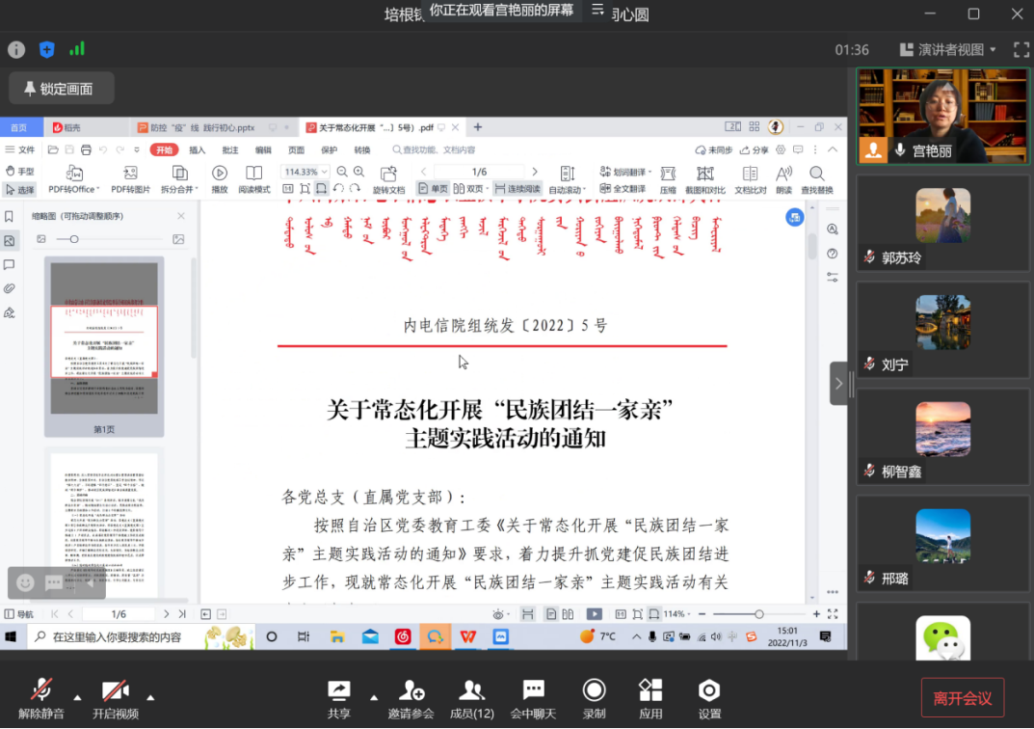Click the 离开会议 leave meeting button
The height and width of the screenshot is (729, 1034).
(x=962, y=698)
